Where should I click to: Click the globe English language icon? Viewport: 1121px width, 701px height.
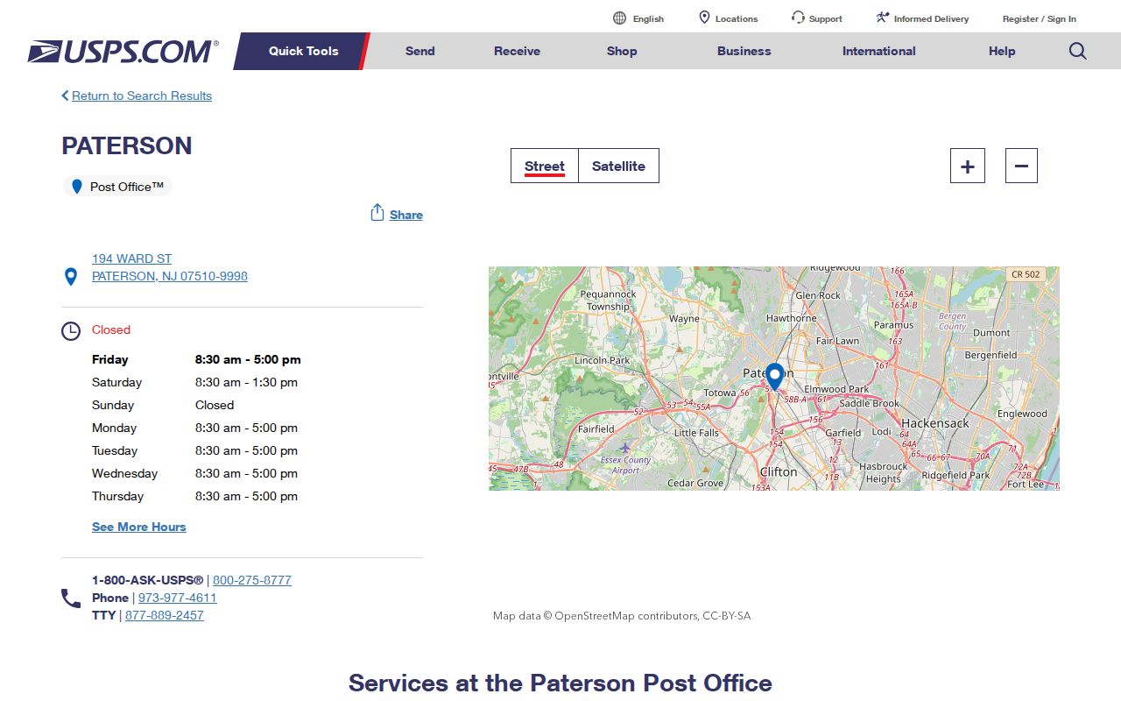click(620, 18)
